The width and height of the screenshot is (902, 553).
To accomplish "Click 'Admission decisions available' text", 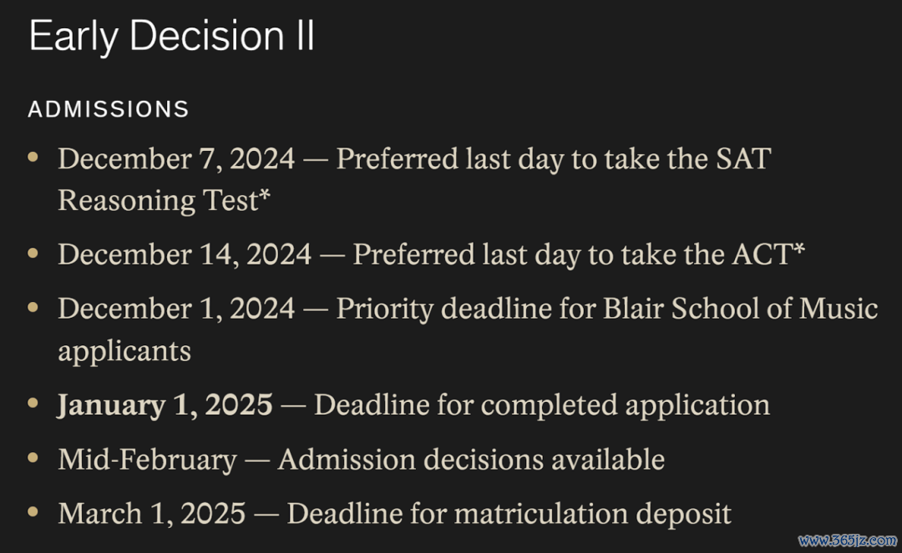I will pos(471,460).
